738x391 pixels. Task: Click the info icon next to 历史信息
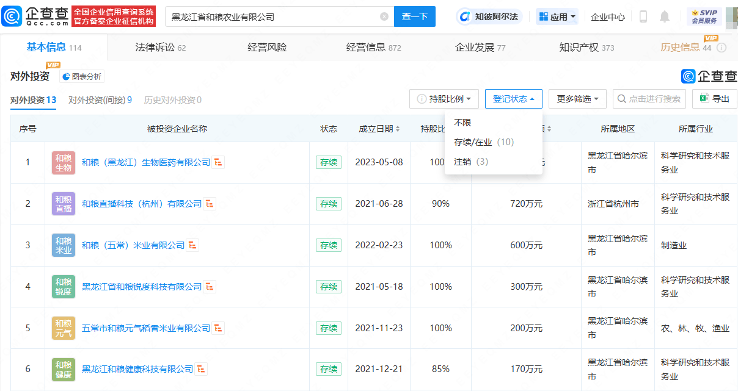(722, 48)
